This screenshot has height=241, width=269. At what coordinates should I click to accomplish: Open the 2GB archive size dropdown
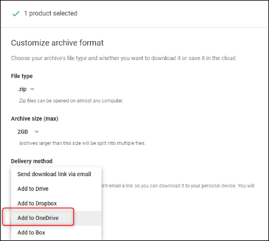click(x=28, y=131)
